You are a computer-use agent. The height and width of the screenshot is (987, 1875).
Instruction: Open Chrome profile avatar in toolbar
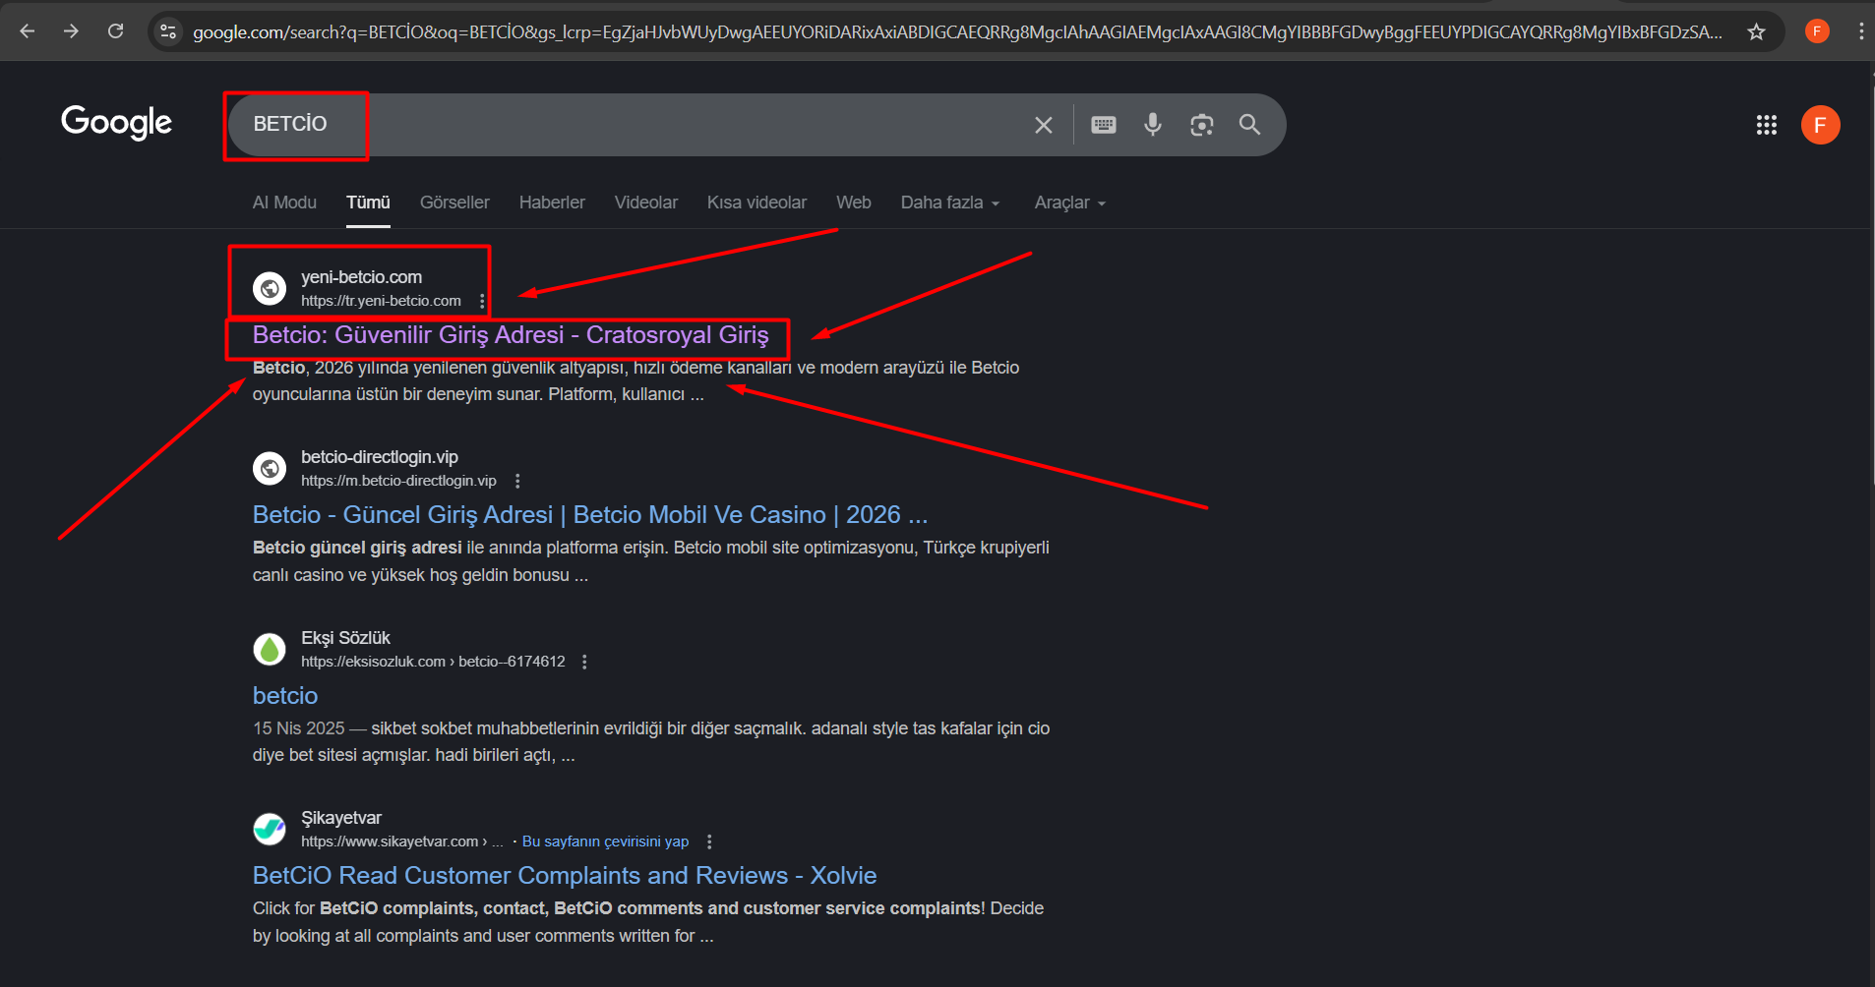pyautogui.click(x=1817, y=31)
